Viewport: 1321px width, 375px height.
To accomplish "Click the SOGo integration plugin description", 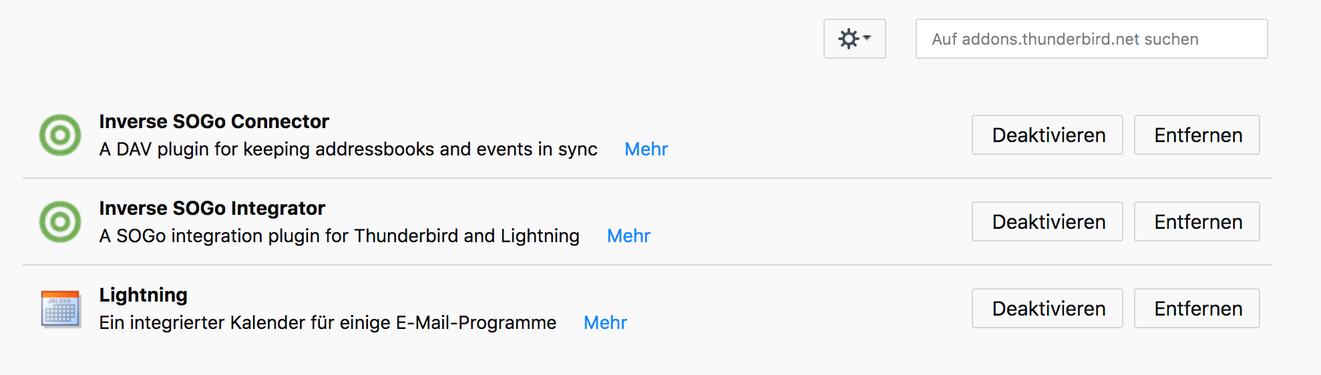I will click(x=339, y=236).
